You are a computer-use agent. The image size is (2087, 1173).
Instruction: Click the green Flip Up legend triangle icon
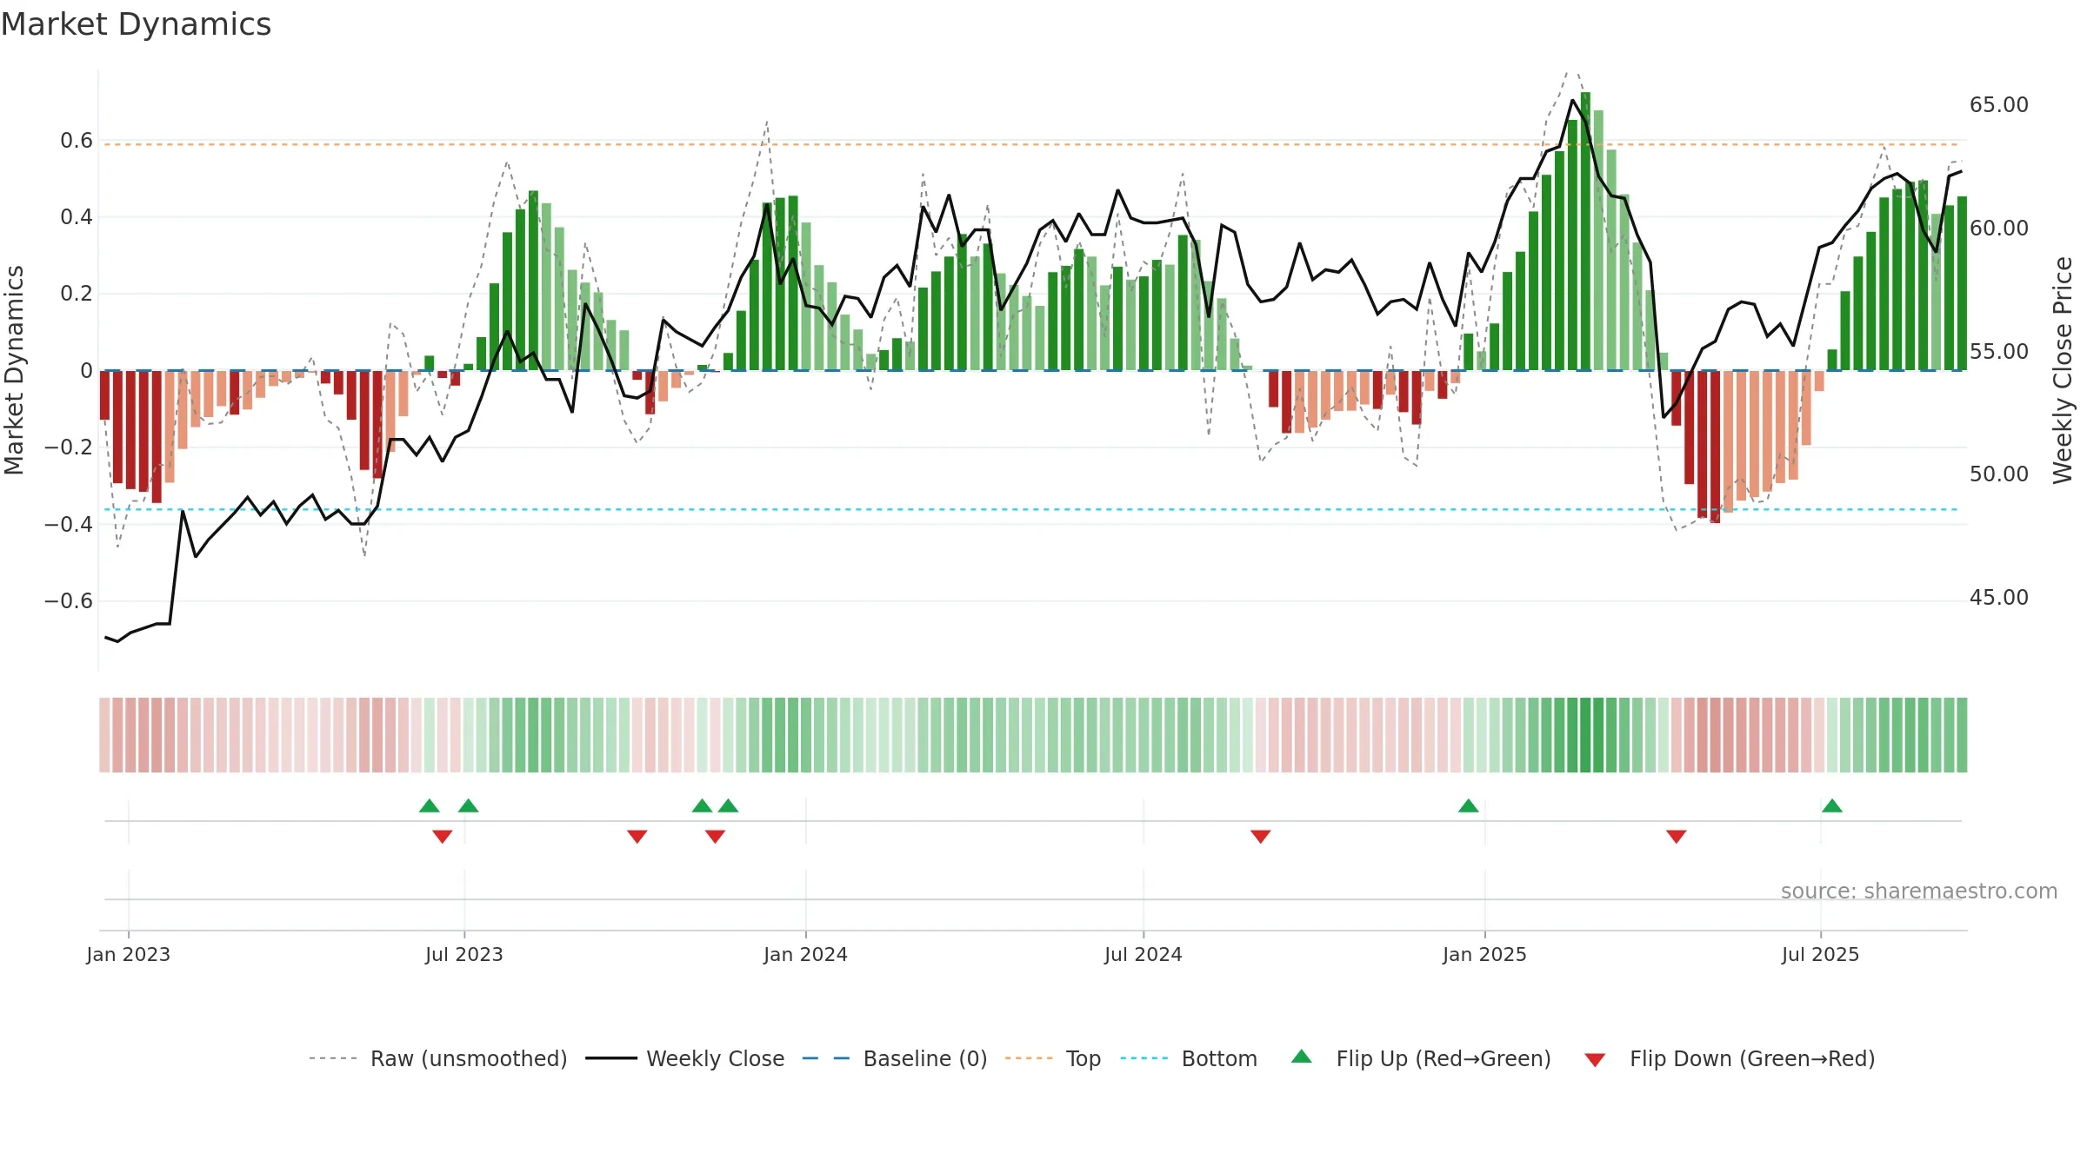click(1302, 1057)
